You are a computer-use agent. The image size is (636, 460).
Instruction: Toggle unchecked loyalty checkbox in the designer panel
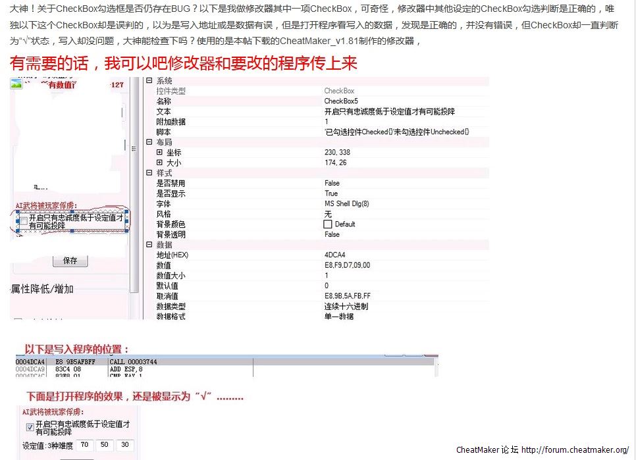click(x=24, y=221)
